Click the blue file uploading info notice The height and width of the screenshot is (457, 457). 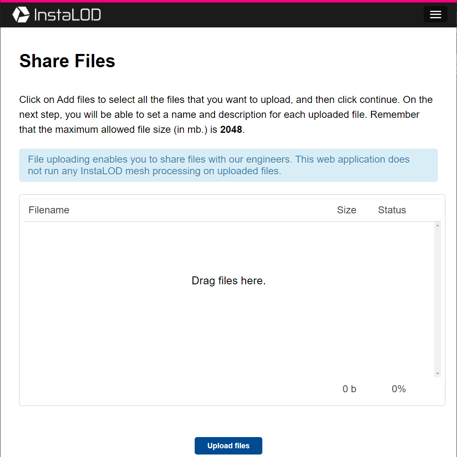[228, 165]
